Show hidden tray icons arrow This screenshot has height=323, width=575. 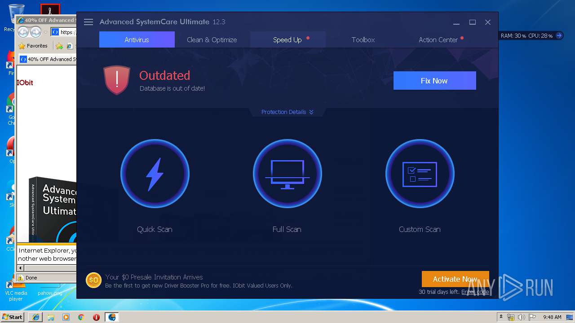point(501,317)
